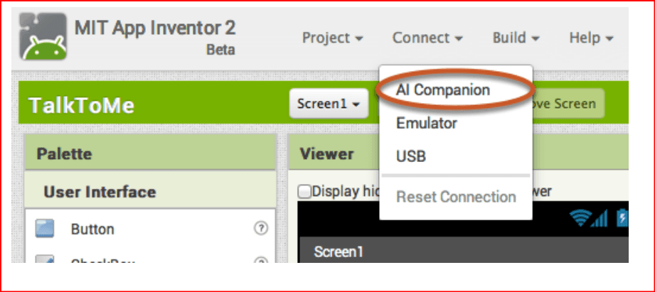Screen dimensions: 655x292
Task: Toggle the Display hidden components checkbox
Action: point(305,191)
